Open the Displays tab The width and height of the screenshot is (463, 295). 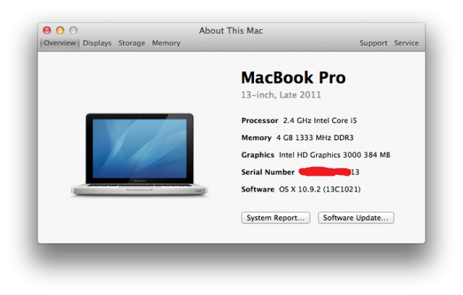pyautogui.click(x=97, y=43)
